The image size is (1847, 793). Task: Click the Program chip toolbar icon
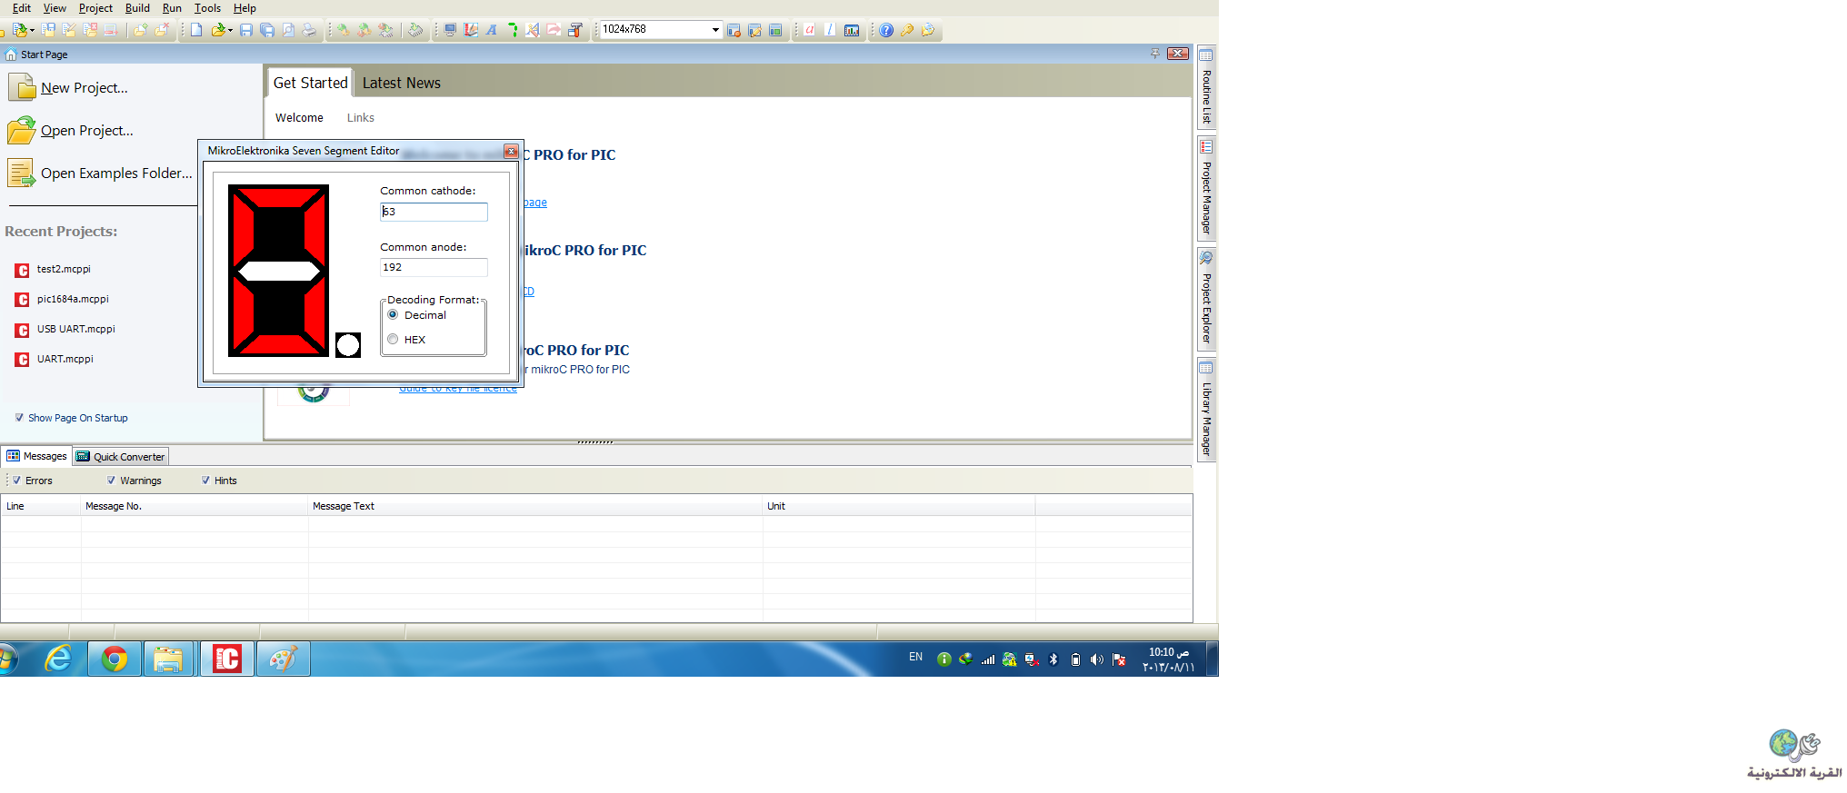(414, 30)
